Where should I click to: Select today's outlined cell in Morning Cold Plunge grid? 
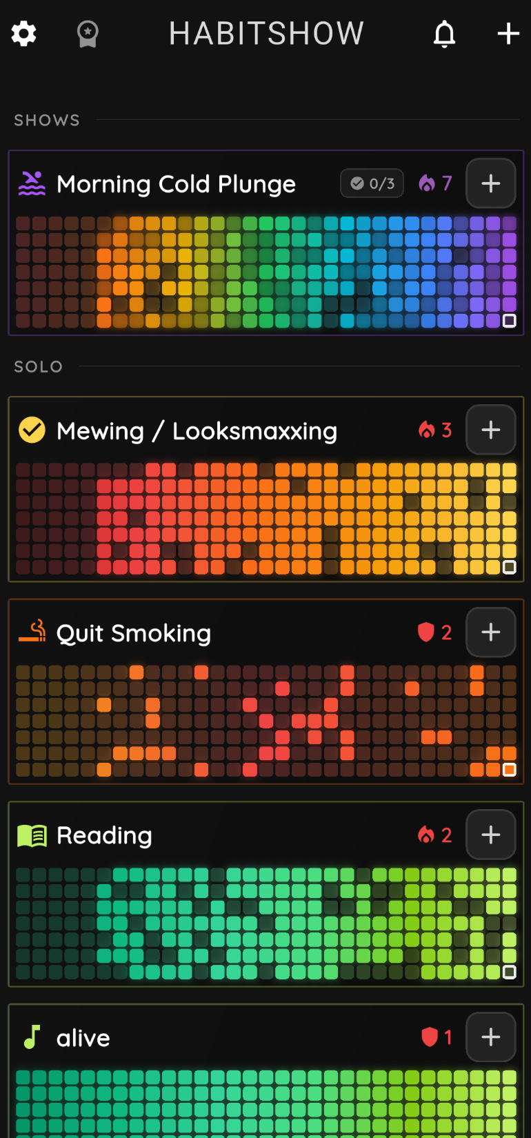[x=510, y=321]
